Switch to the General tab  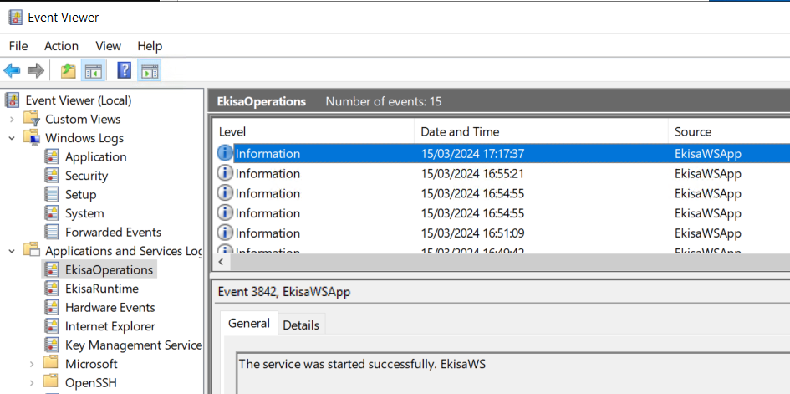point(249,324)
